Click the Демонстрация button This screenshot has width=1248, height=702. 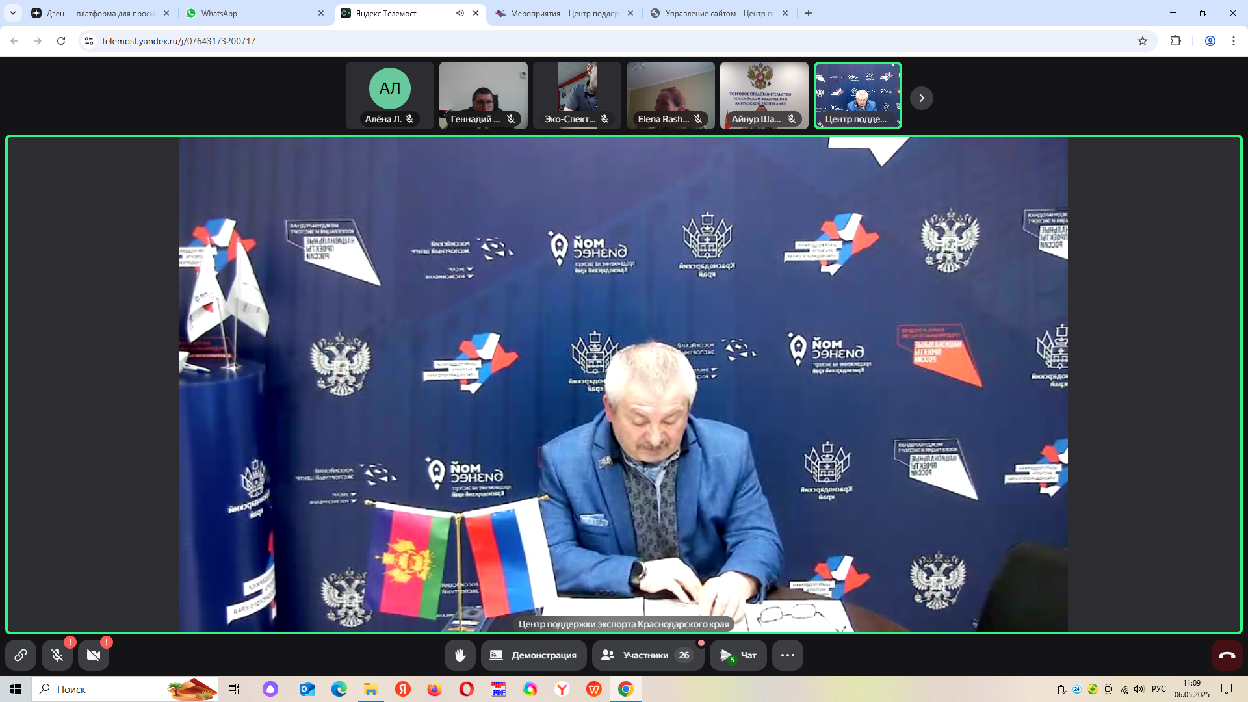534,655
